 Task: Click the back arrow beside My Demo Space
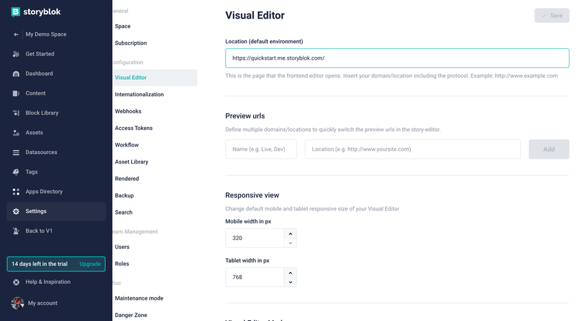click(x=16, y=34)
